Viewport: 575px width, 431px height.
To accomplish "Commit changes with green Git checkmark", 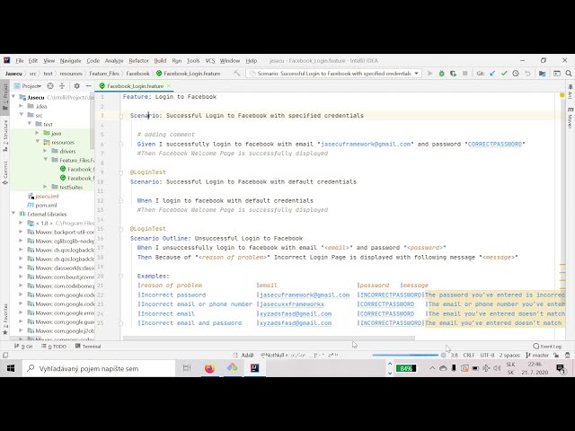I will [504, 74].
